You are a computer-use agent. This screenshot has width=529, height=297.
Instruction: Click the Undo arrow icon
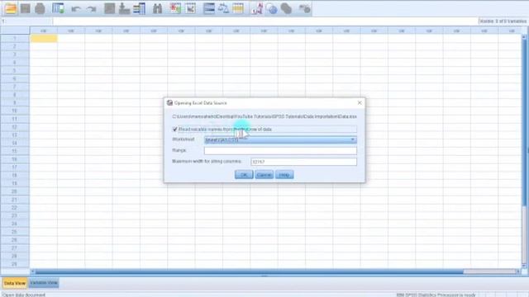tap(76, 9)
